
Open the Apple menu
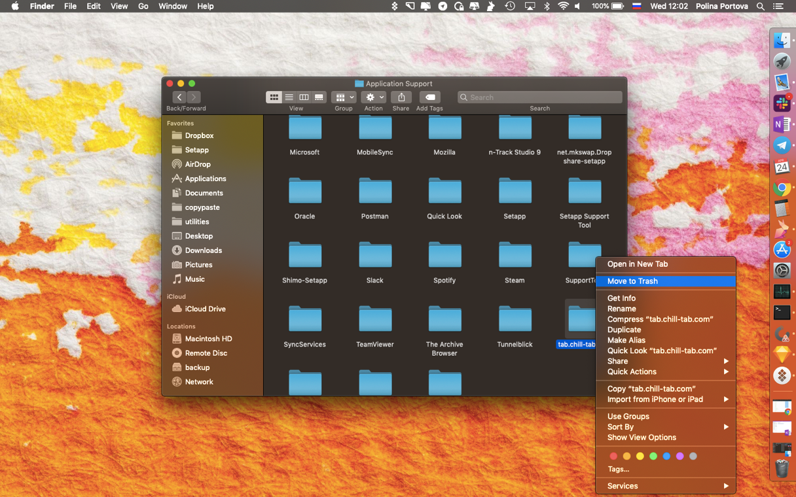(x=15, y=6)
